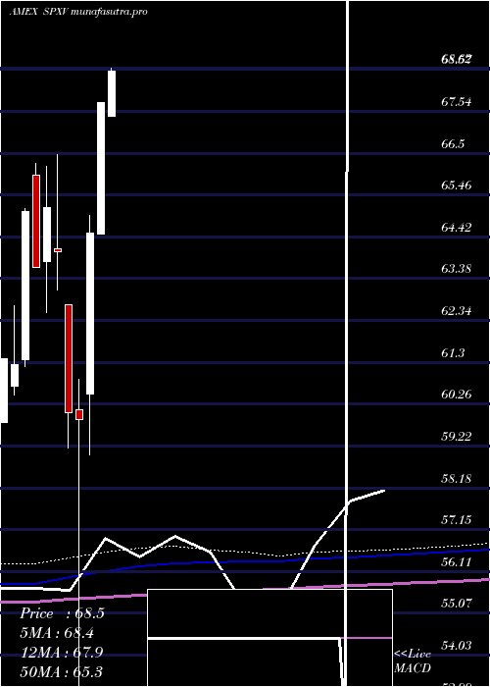
Task: Click the <<Live MACD label
Action: click(x=413, y=661)
